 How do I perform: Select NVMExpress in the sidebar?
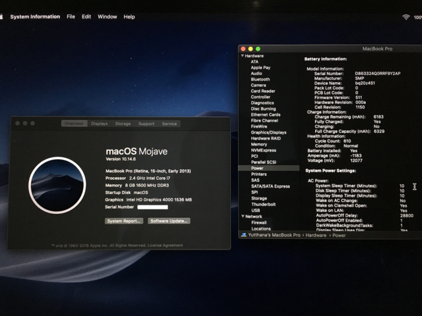264,150
